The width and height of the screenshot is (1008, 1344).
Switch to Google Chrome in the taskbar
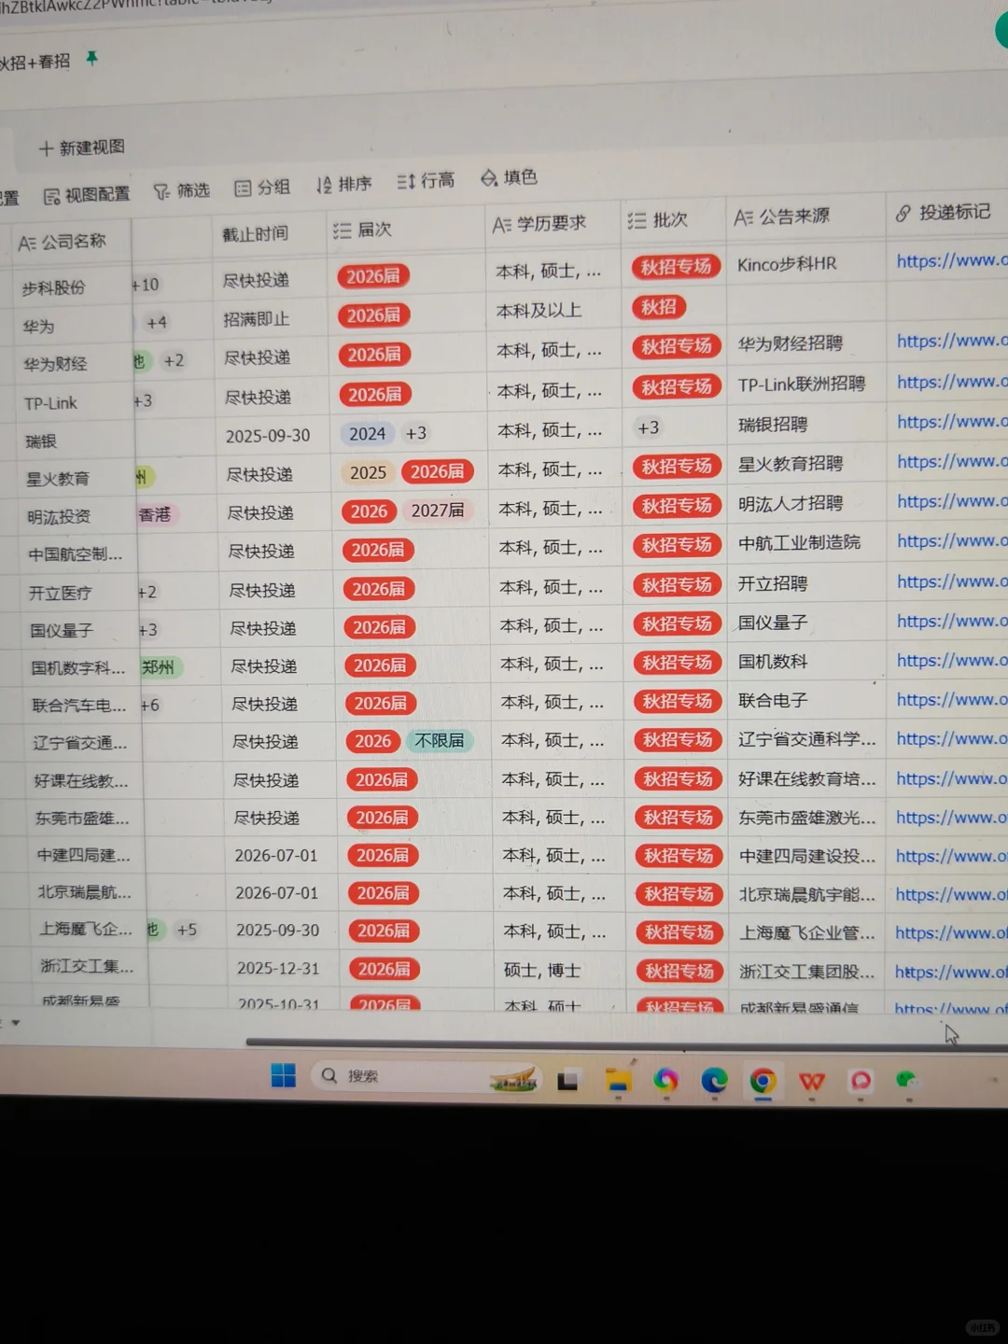[x=763, y=1081]
